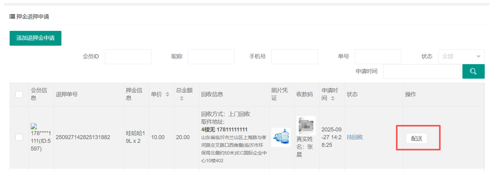Click the magnifier search button
Image resolution: width=490 pixels, height=174 pixels.
click(x=473, y=72)
